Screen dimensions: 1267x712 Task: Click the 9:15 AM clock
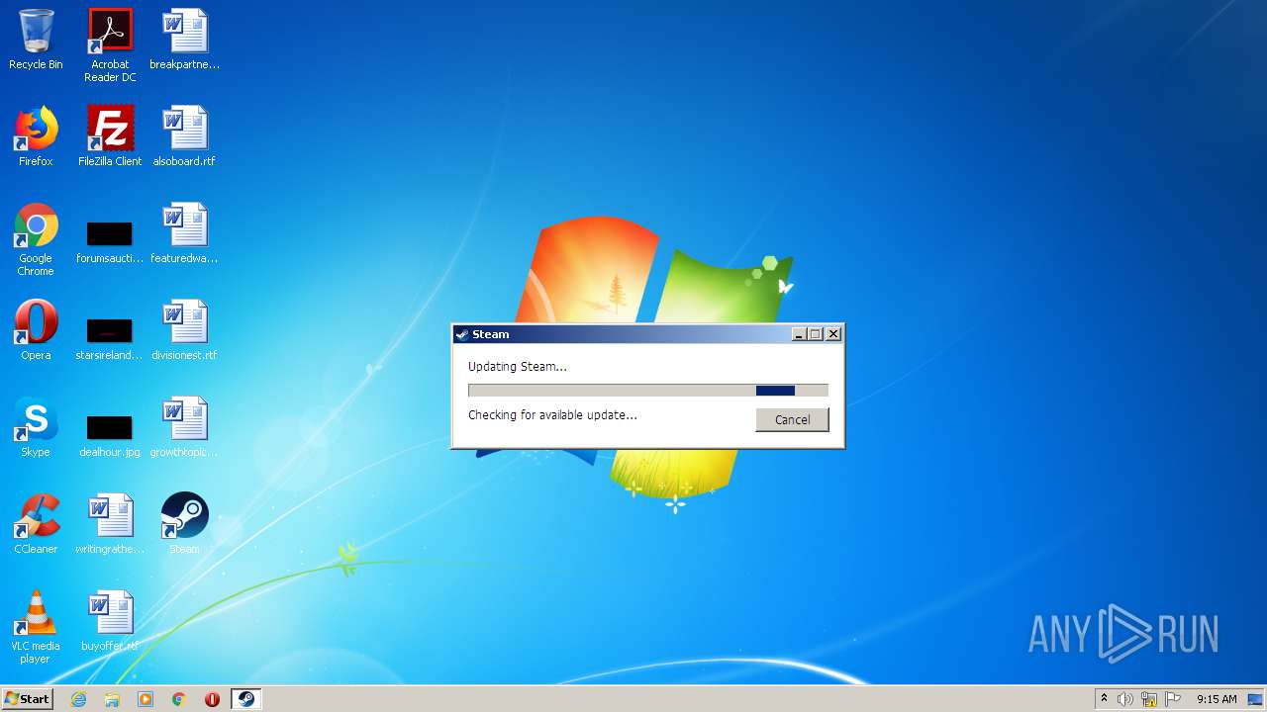coord(1217,699)
